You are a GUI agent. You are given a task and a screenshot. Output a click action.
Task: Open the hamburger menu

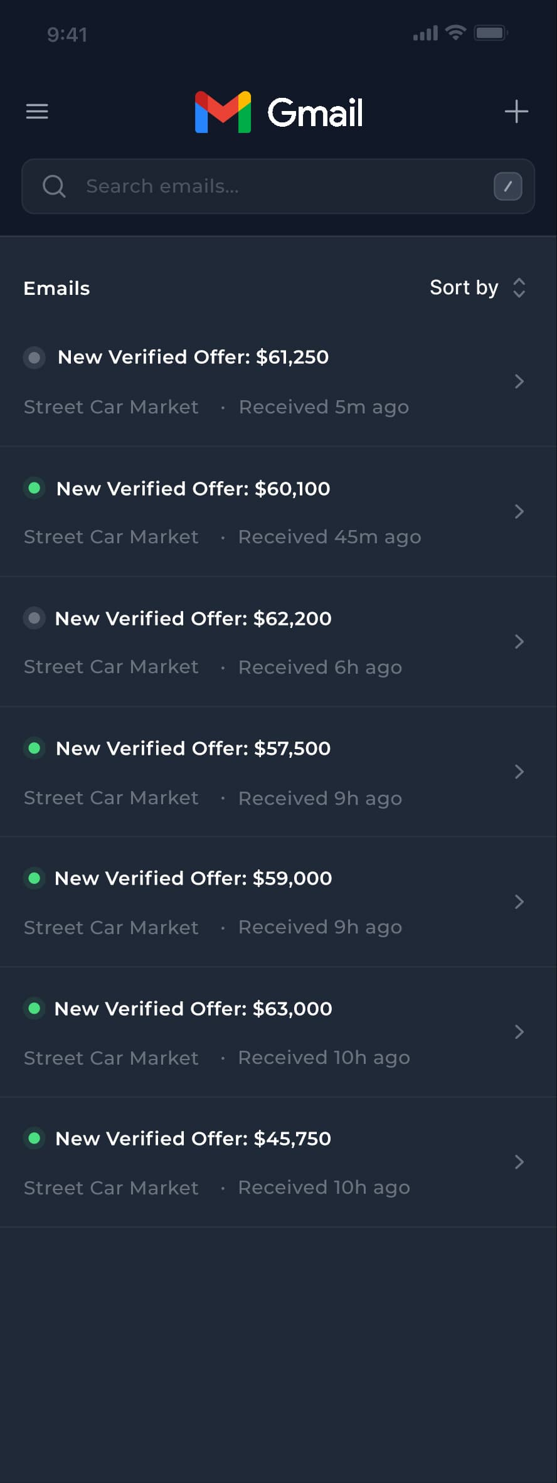tap(37, 111)
